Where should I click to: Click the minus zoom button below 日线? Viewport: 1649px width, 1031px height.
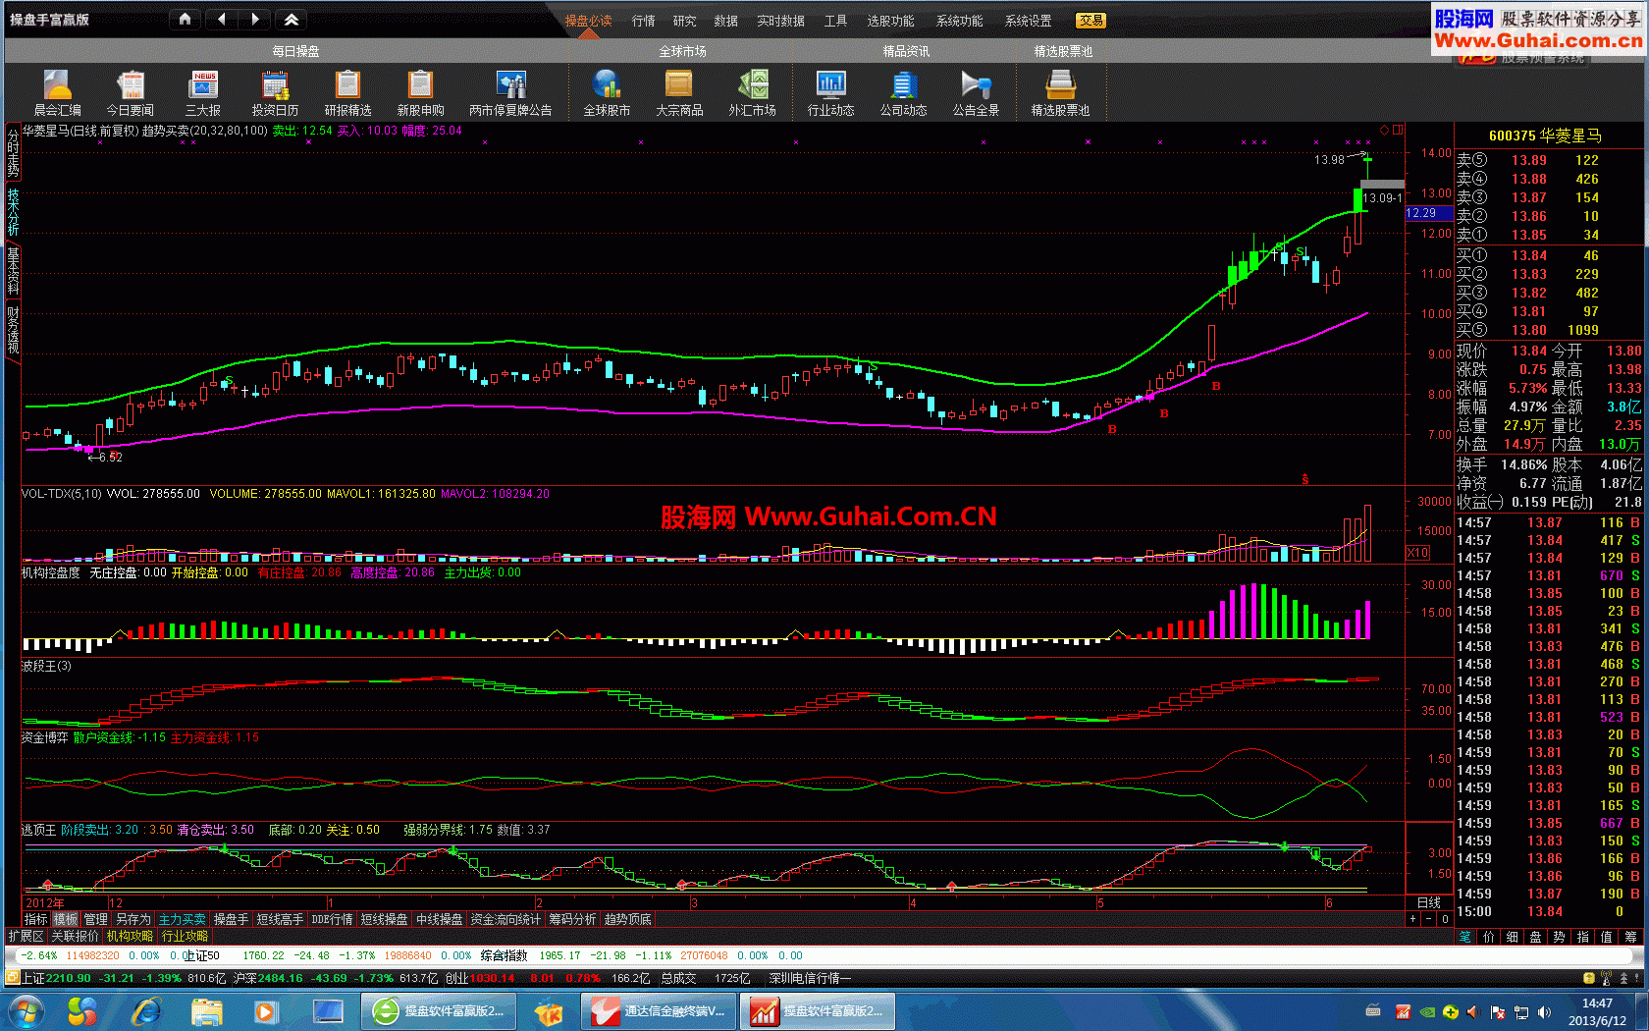coord(1429,919)
